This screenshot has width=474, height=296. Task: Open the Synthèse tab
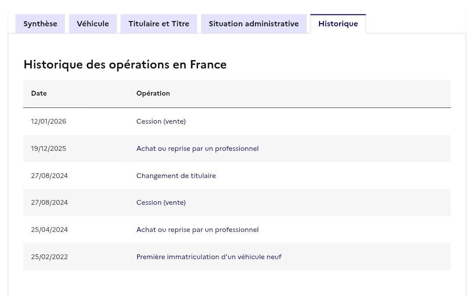click(x=40, y=24)
